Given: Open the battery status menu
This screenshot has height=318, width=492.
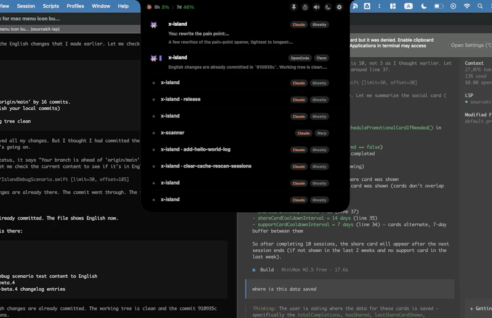Looking at the screenshot, I should [438, 6].
